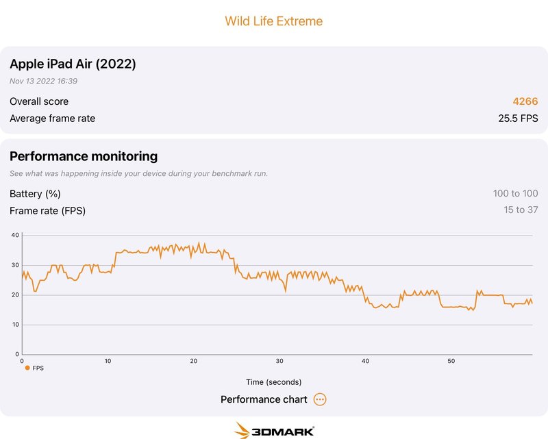Viewport: 548px width, 439px height.
Task: Click the Time (seconds) axis label
Action: click(x=274, y=382)
